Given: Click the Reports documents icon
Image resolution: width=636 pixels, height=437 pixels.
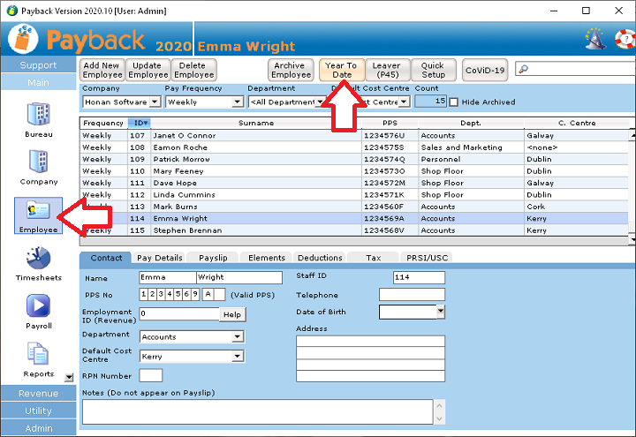Looking at the screenshot, I should 38,354.
